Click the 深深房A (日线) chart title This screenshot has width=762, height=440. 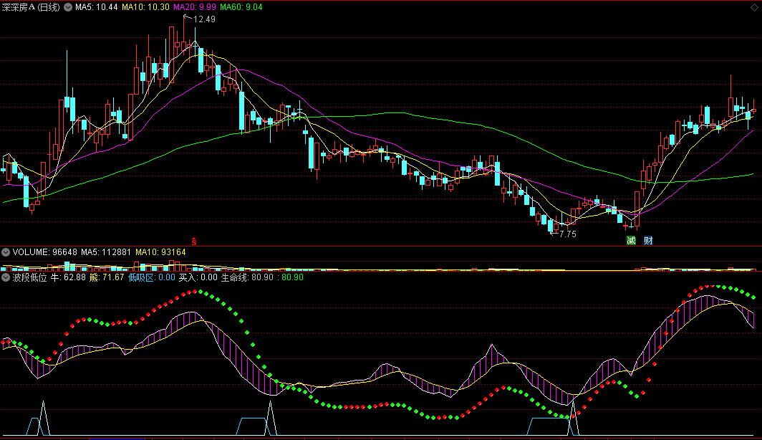click(x=31, y=7)
